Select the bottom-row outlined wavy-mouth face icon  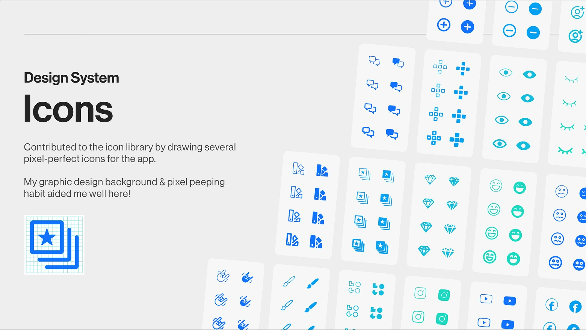click(x=555, y=262)
